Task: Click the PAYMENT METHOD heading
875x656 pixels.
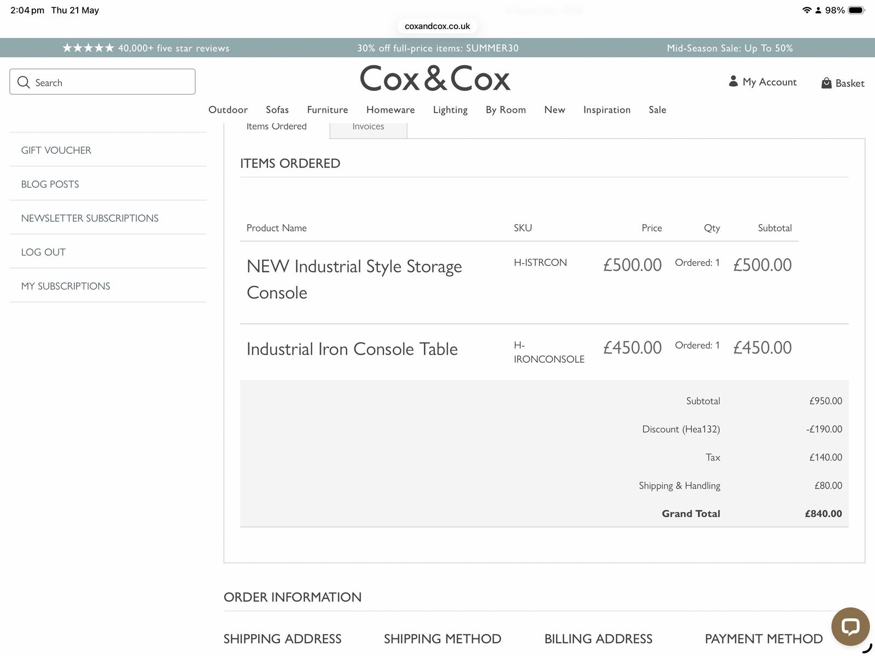Action: 763,638
